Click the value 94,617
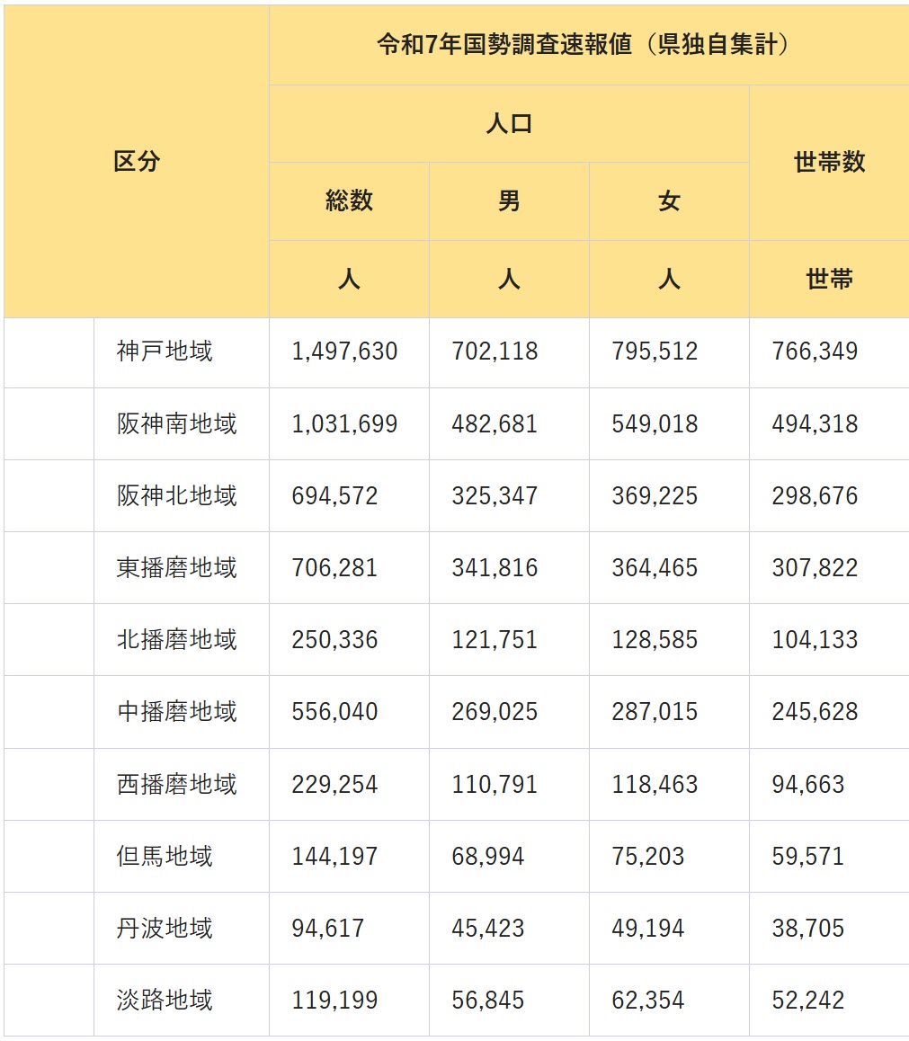The image size is (909, 1041). 328,928
